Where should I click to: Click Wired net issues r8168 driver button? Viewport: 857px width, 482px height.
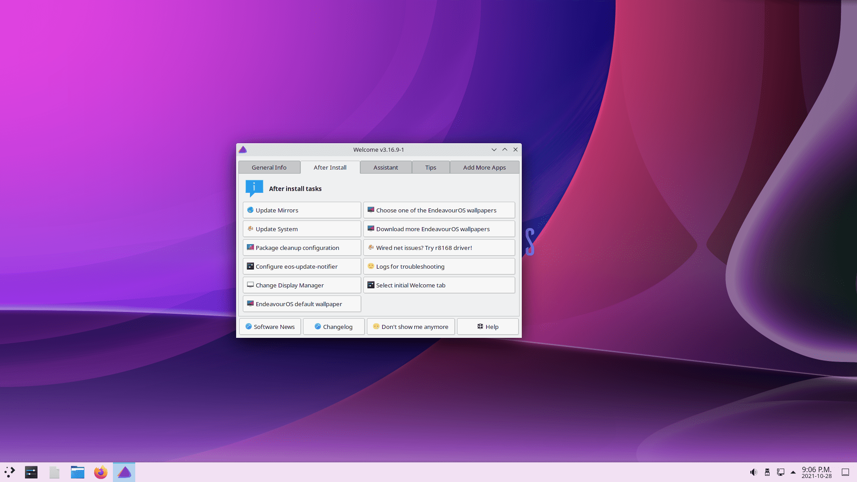pos(439,248)
